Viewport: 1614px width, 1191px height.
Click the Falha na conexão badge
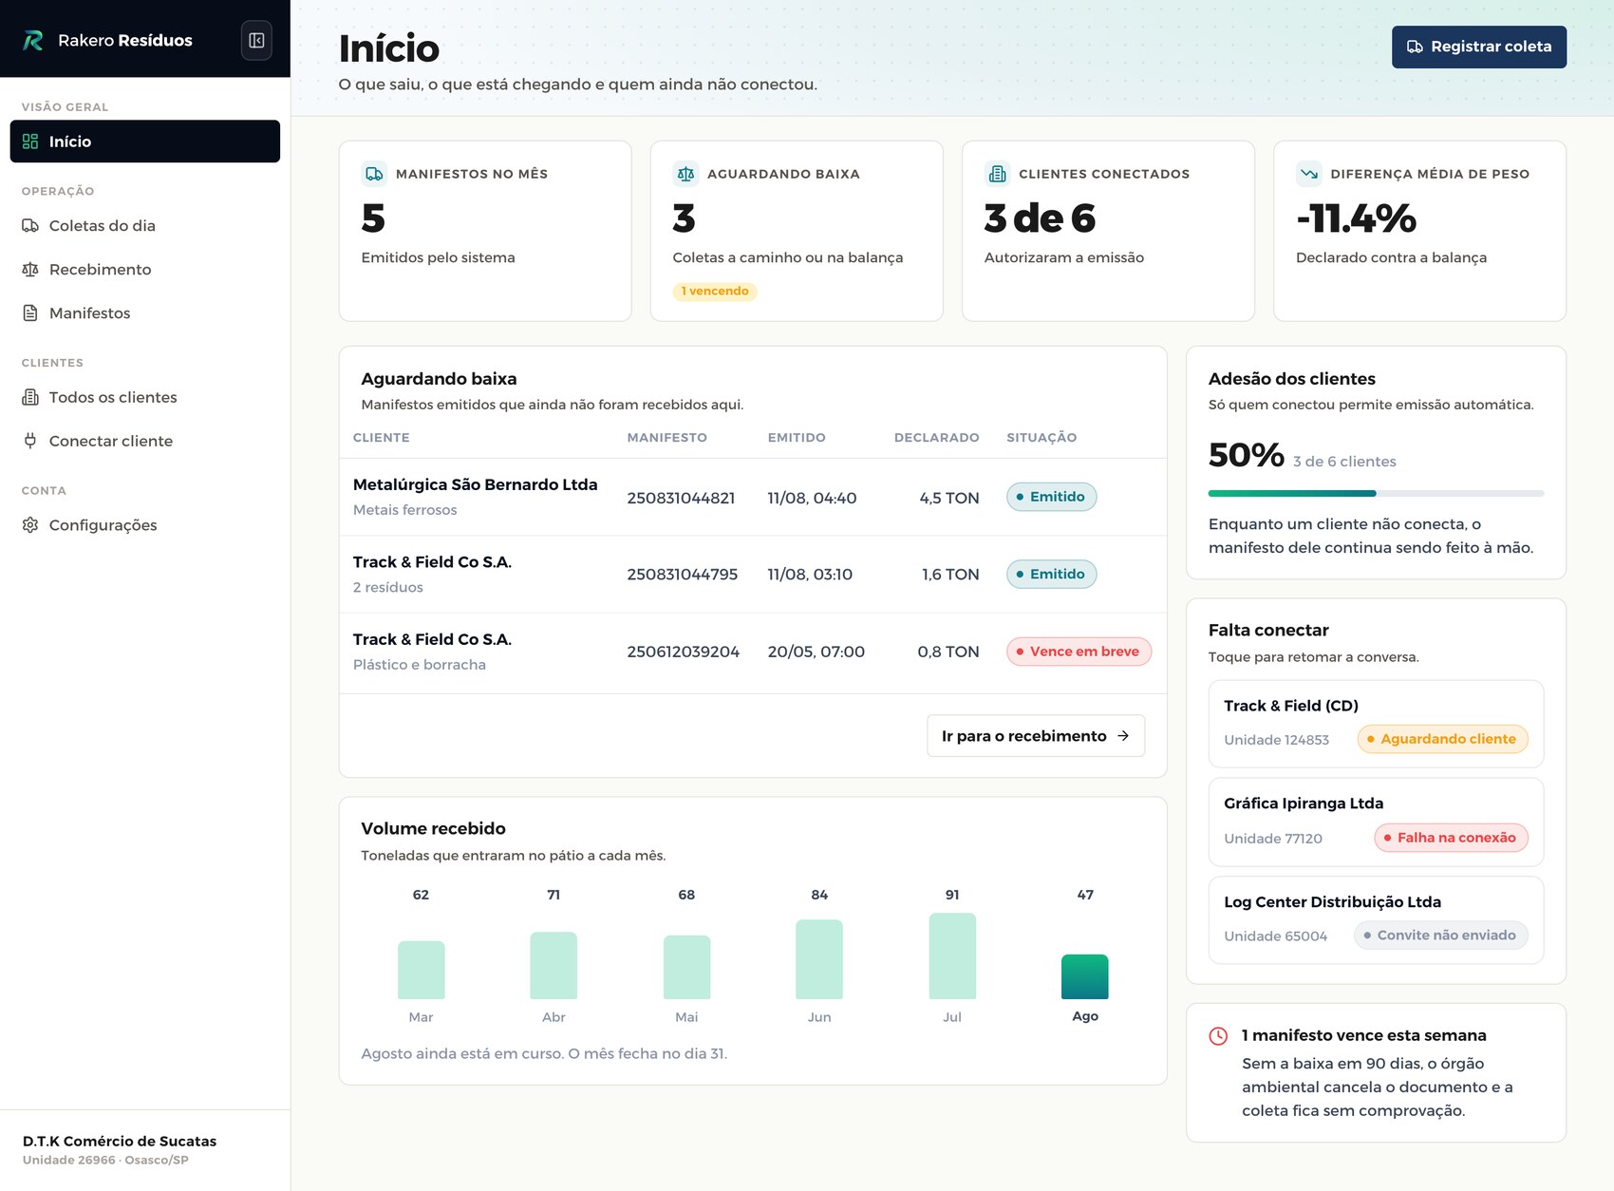[1451, 838]
